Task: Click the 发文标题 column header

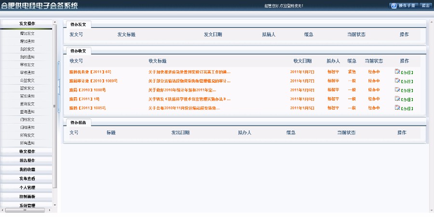Action: pos(126,35)
